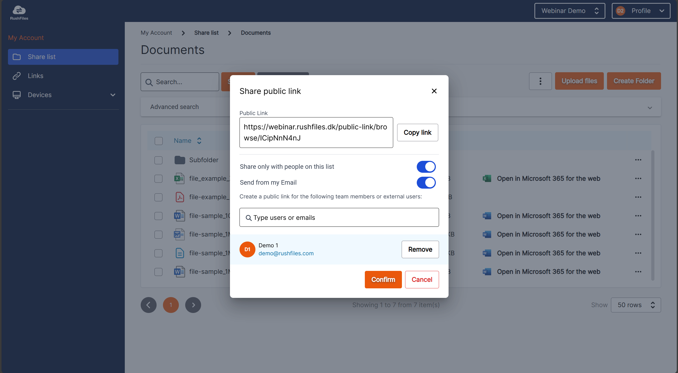The height and width of the screenshot is (373, 678).
Task: Click the Links chain icon in sidebar
Action: click(17, 76)
